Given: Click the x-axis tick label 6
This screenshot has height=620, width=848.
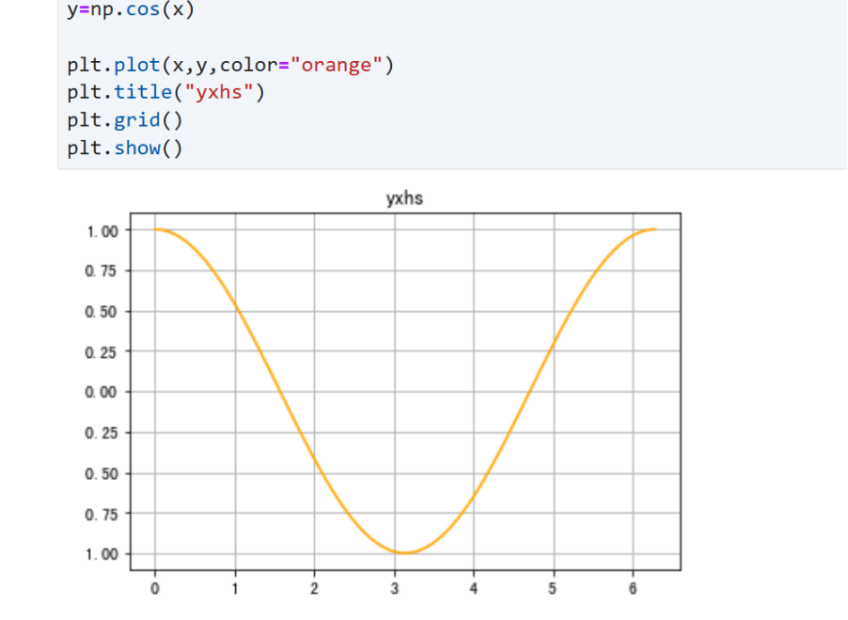Looking at the screenshot, I should 633,589.
